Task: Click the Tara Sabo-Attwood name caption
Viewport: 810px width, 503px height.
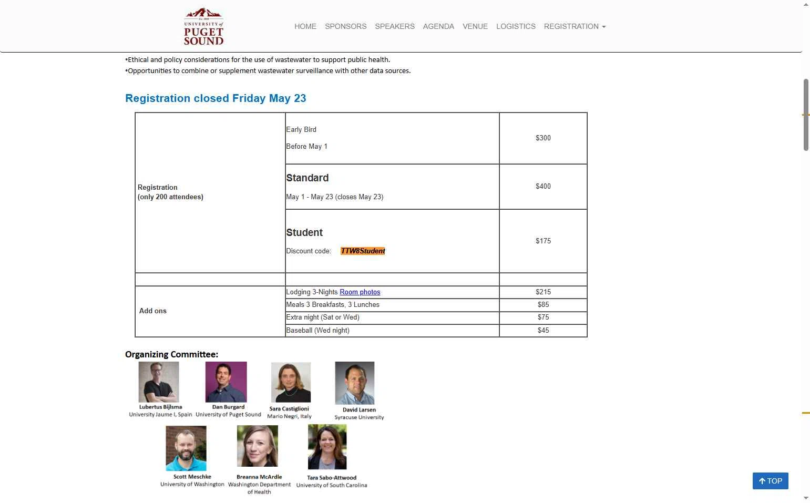Action: point(332,478)
